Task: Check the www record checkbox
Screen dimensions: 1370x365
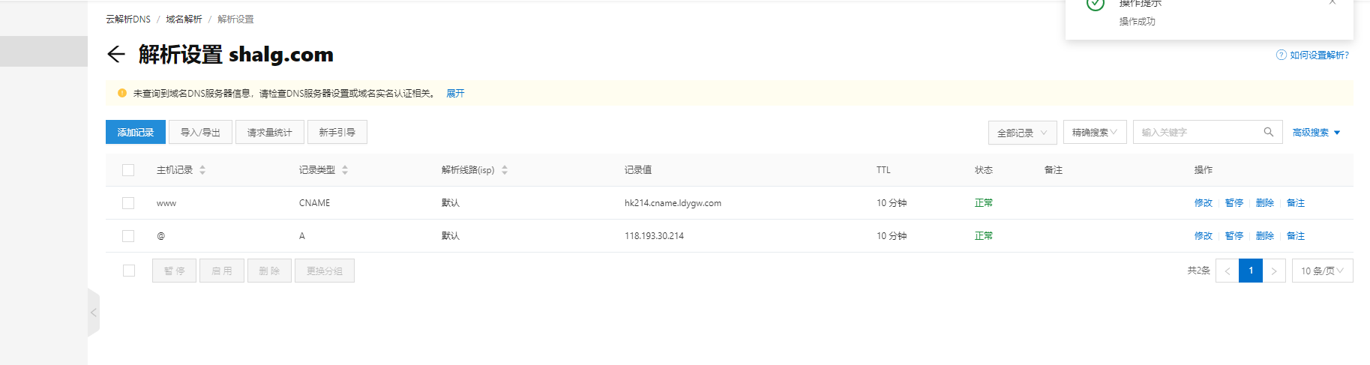Action: point(128,203)
